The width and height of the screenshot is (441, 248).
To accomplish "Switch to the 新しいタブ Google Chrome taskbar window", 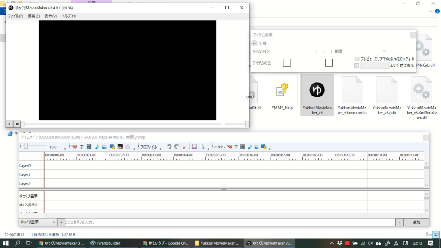I will pyautogui.click(x=165, y=243).
